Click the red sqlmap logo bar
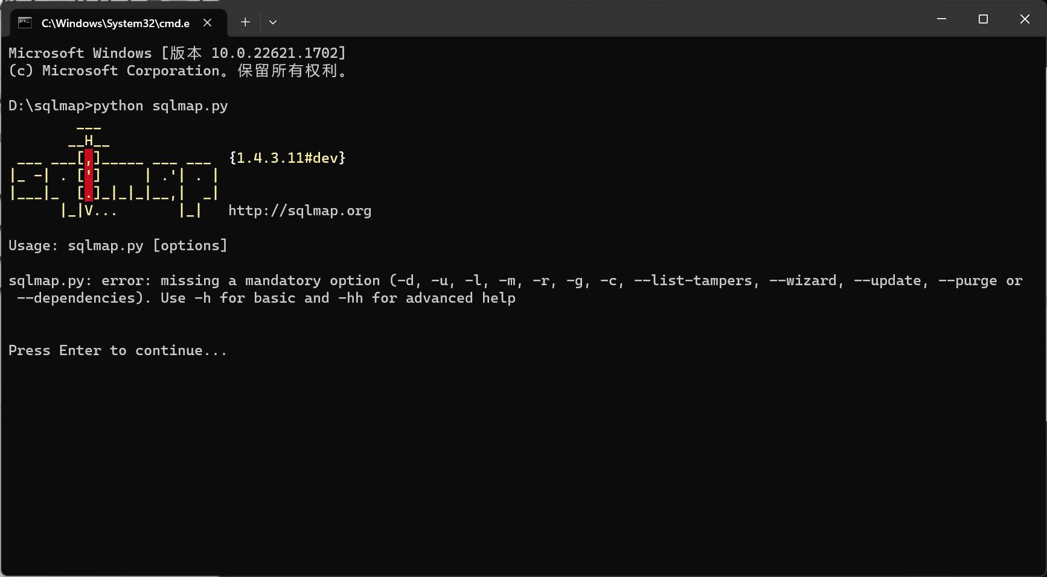Screen dimensions: 1047x577 (x=89, y=175)
